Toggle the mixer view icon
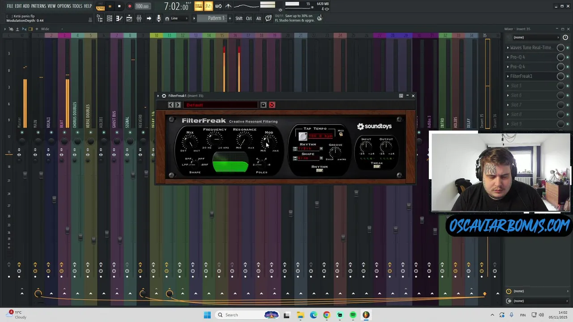 tap(139, 18)
